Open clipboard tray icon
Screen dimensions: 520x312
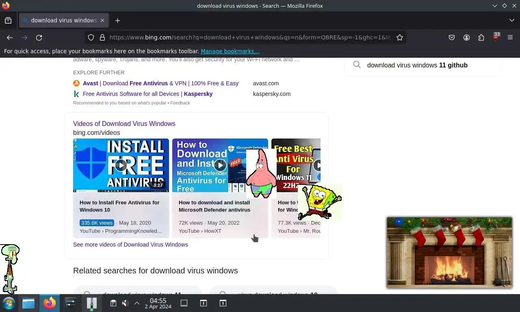point(113,303)
